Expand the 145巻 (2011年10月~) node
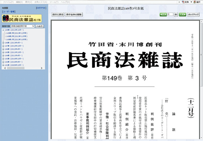The height and width of the screenshot is (141, 203). [x=3, y=52]
